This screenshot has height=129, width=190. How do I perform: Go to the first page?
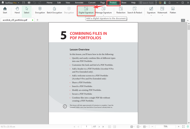(74, 127)
